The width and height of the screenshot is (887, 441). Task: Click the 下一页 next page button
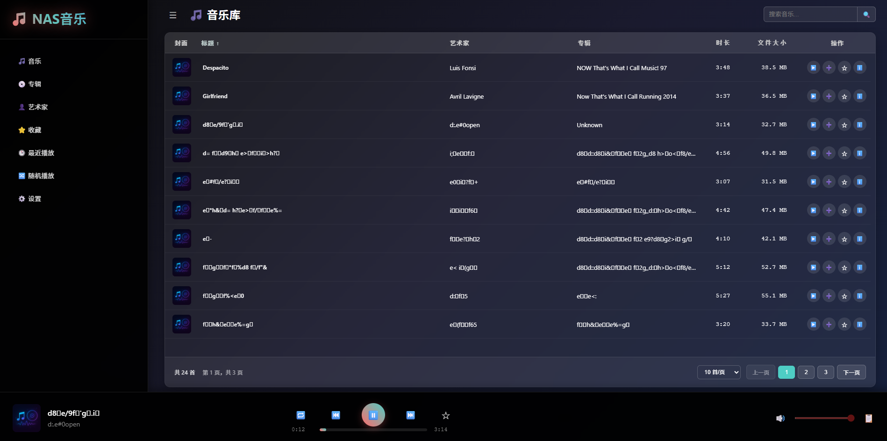click(x=851, y=372)
